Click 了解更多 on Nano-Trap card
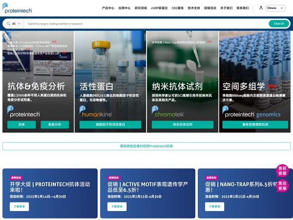293x220 pixels. click(214, 207)
